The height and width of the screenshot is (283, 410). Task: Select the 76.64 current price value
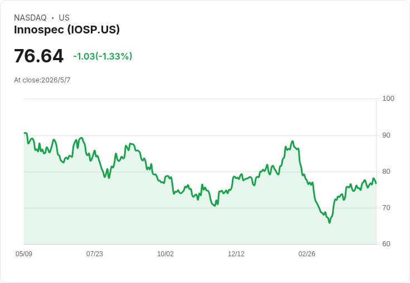(x=38, y=56)
